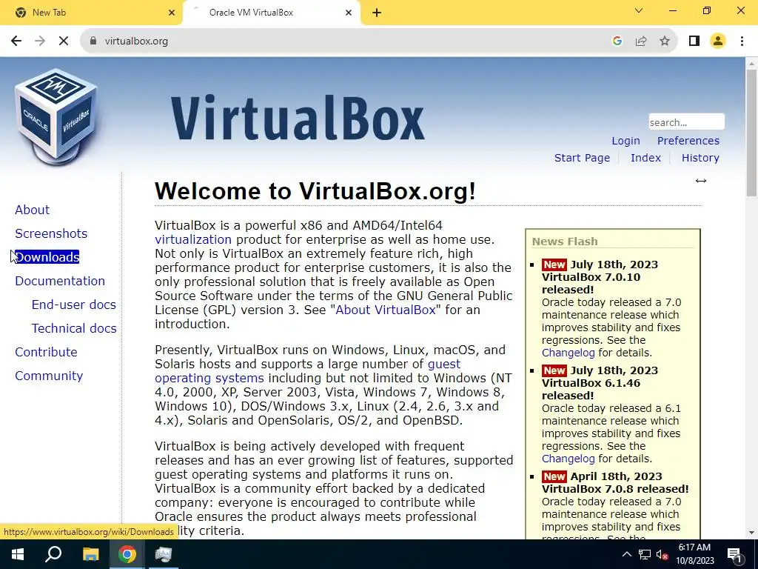Viewport: 758px width, 569px height.
Task: Open the Chrome profile avatar
Action: [x=718, y=41]
